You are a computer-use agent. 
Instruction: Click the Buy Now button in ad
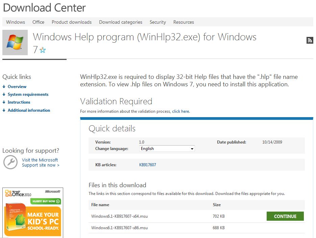click(x=46, y=201)
